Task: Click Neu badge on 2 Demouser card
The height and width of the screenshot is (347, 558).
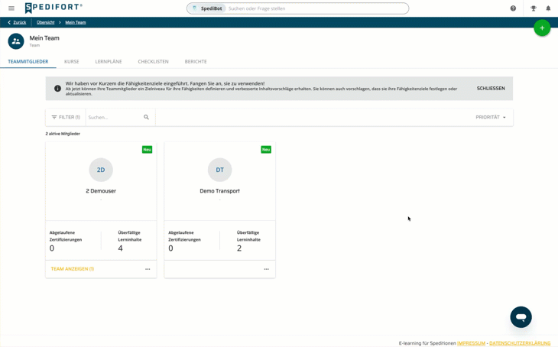Action: 148,150
